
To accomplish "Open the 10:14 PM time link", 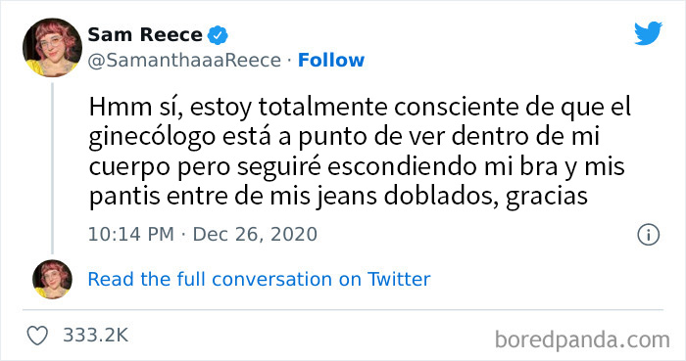I will click(130, 235).
